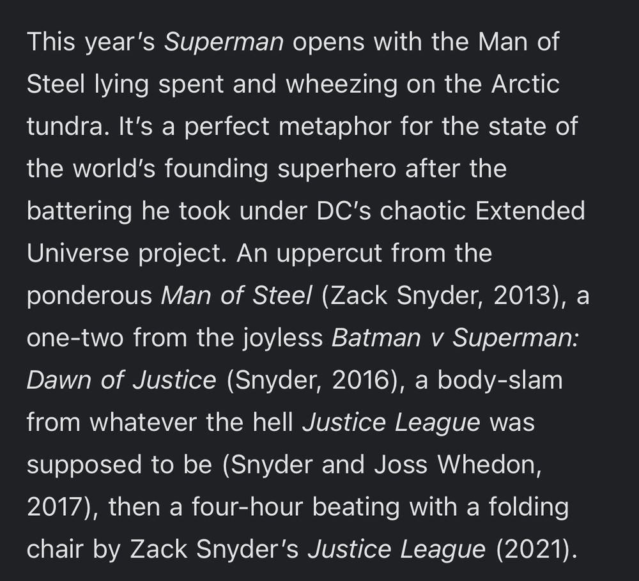
Task: Click the year (2021) at the end
Action: click(x=536, y=550)
